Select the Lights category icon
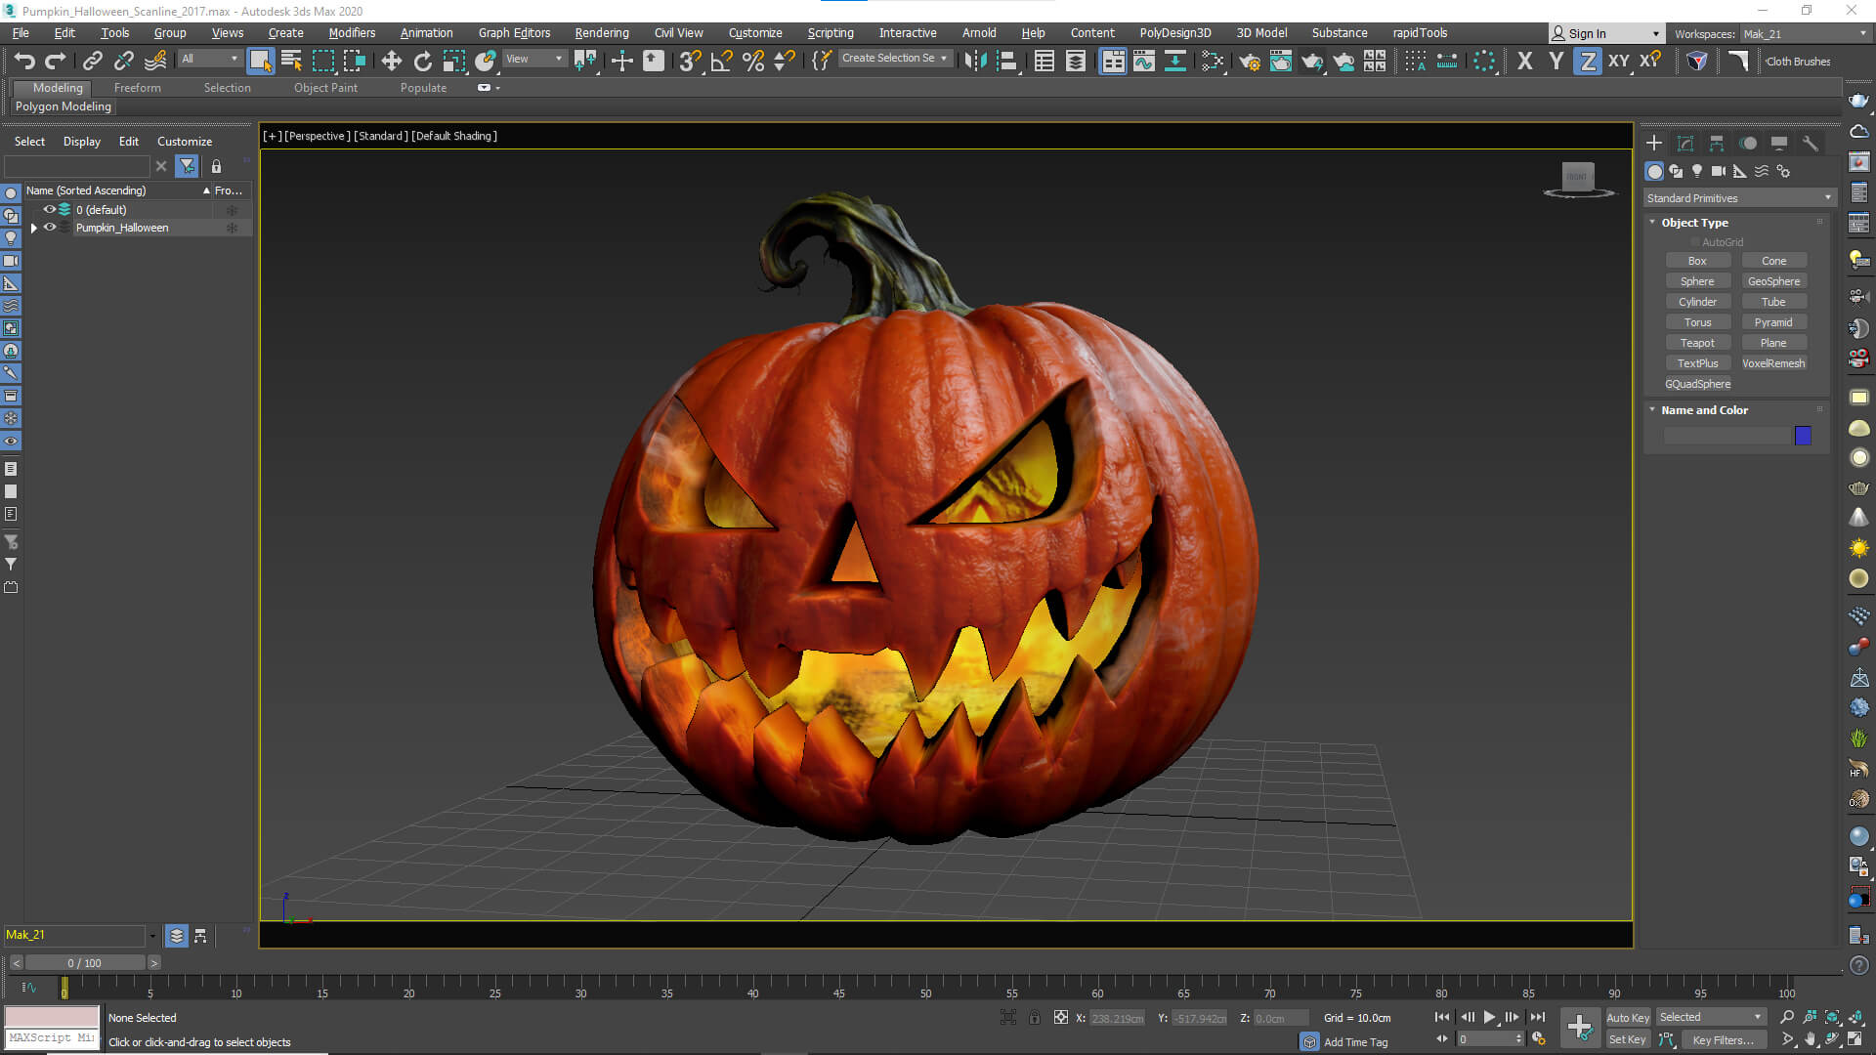This screenshot has height=1055, width=1876. click(1697, 171)
